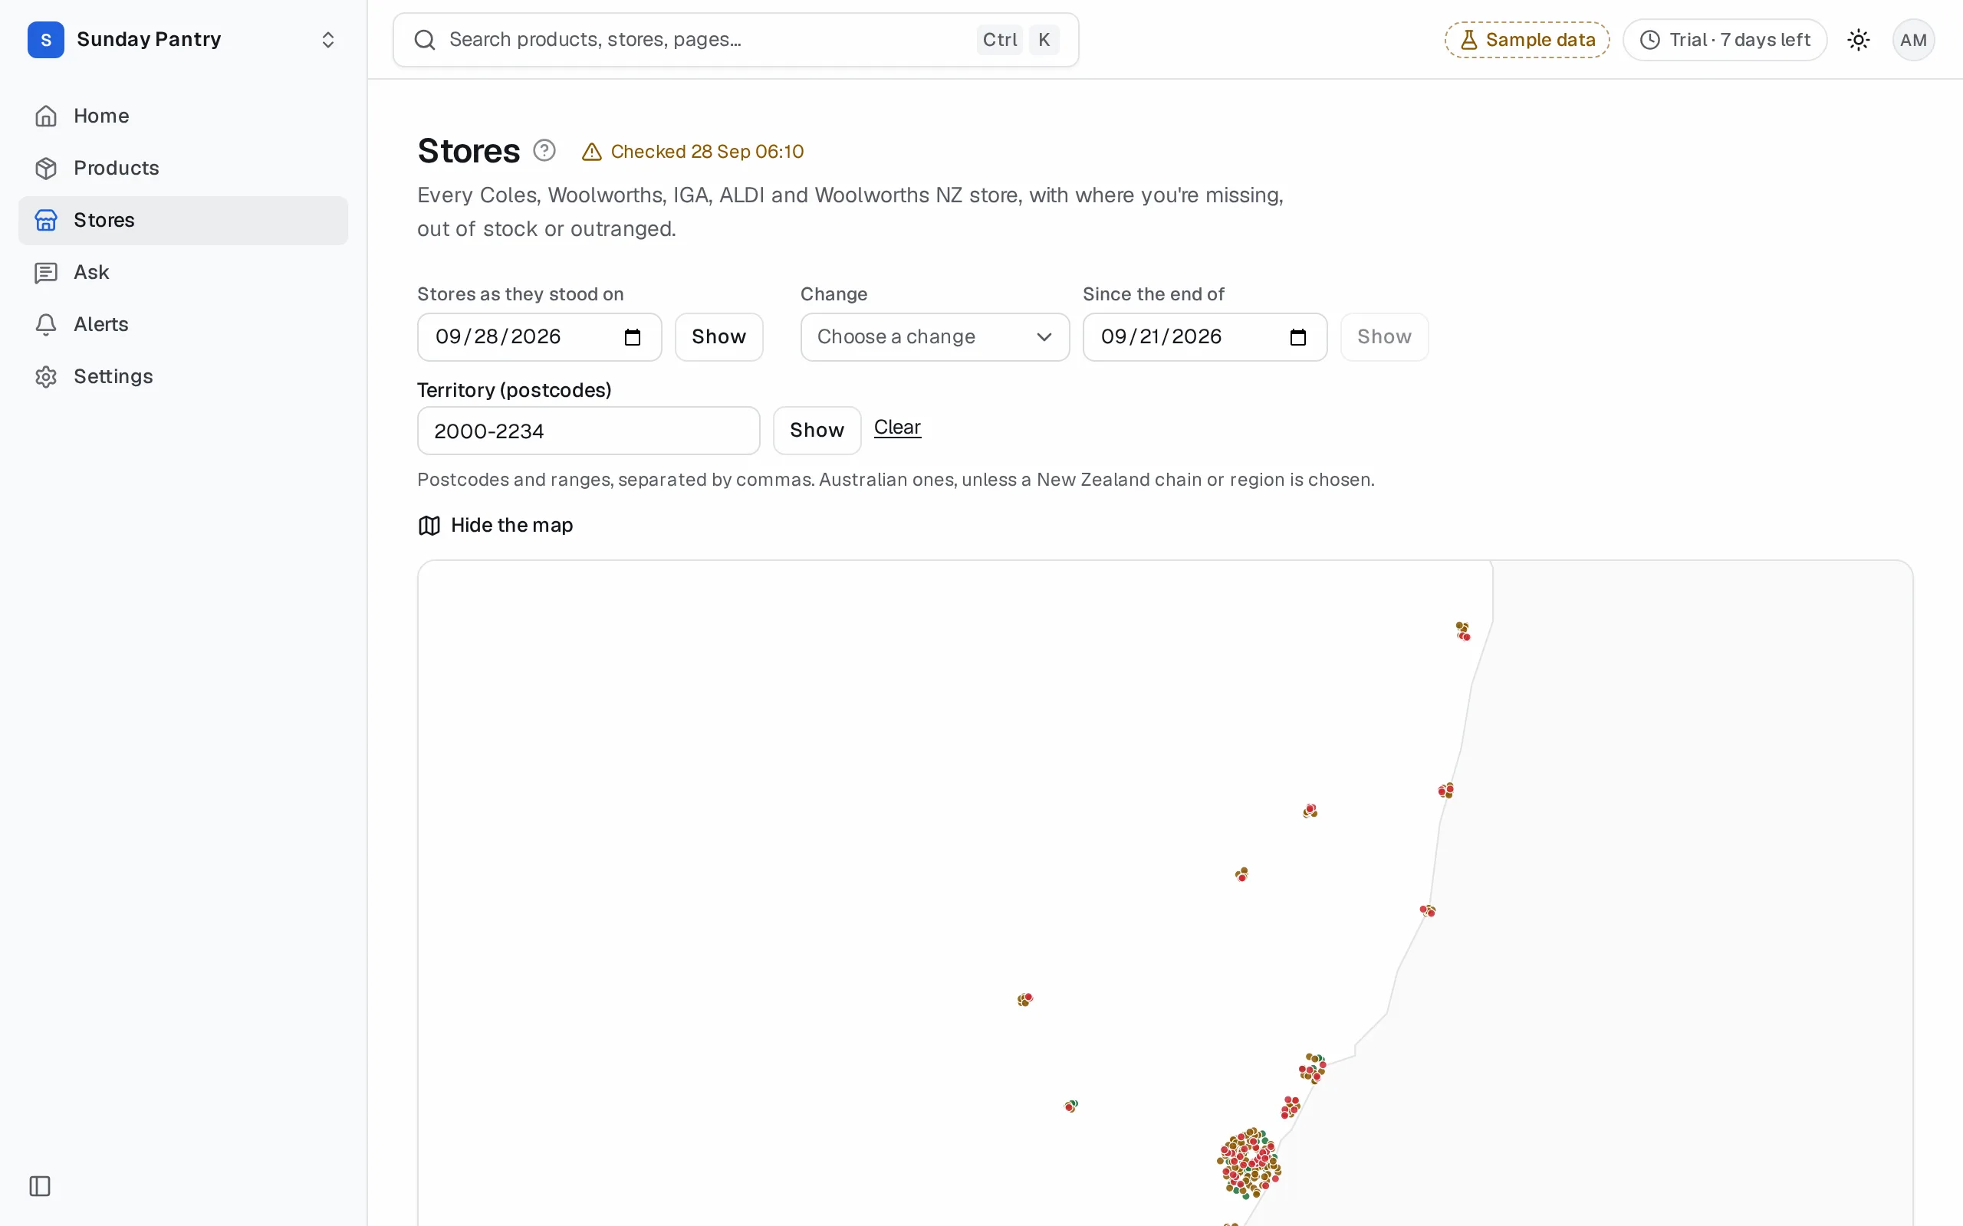Click the Sunday Pantry logo icon
1963x1226 pixels.
(45, 40)
